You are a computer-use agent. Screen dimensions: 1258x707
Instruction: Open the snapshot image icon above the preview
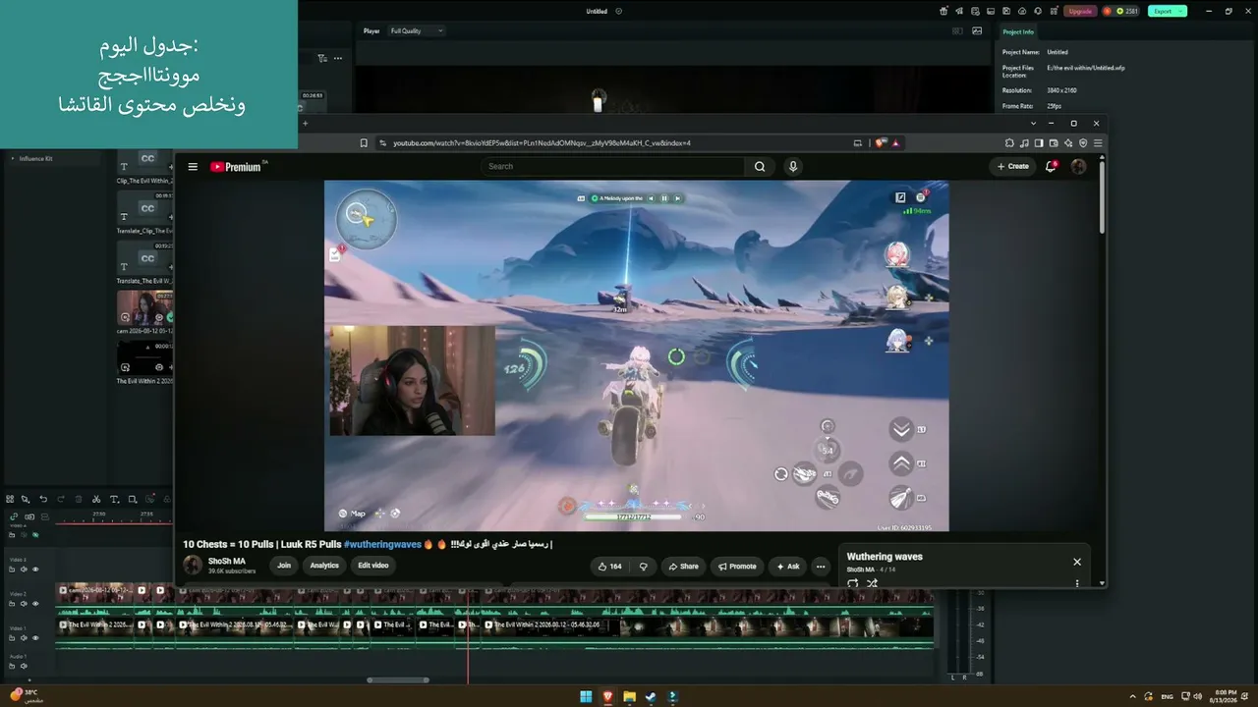(977, 31)
